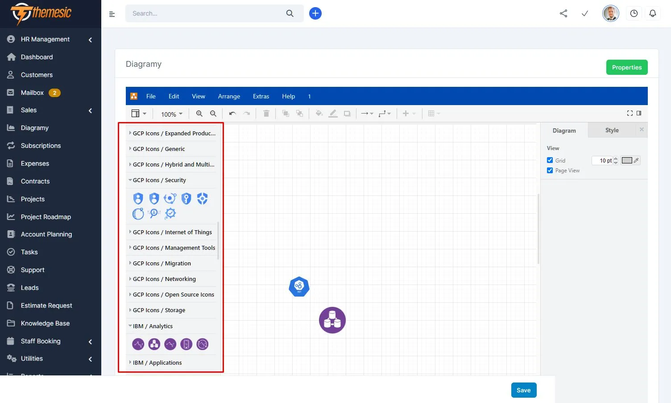Toggle the format panel icon in toolbar
The image size is (671, 403).
click(x=639, y=113)
